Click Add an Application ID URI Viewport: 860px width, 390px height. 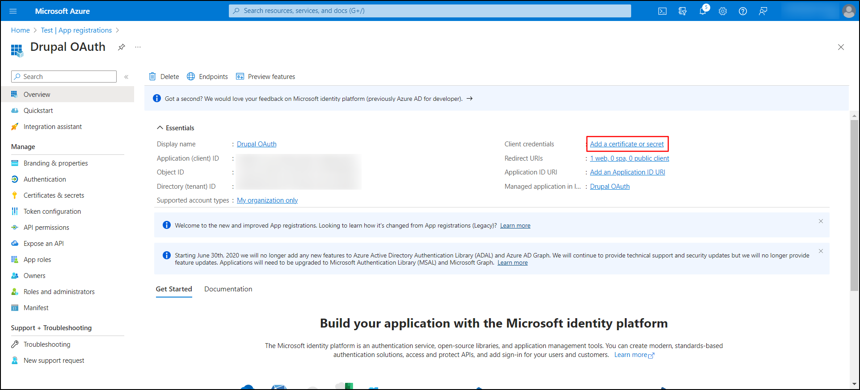[628, 172]
